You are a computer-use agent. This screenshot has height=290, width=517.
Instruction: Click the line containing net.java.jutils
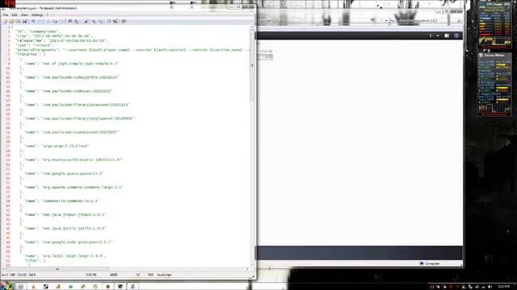click(65, 229)
